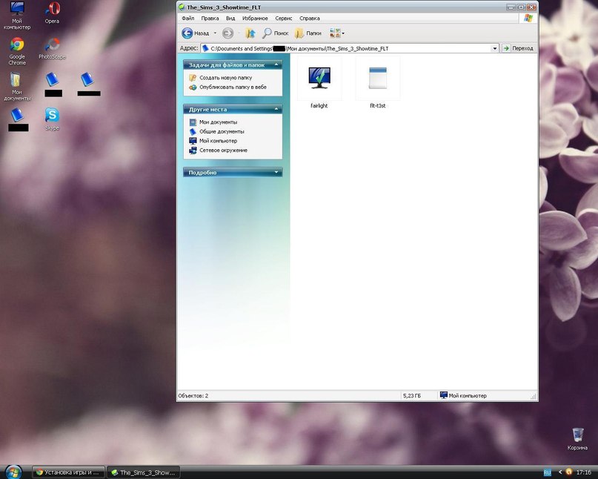This screenshot has width=598, height=479.
Task: Collapse the Задачи для файлов и папок panel
Action: pyautogui.click(x=277, y=66)
